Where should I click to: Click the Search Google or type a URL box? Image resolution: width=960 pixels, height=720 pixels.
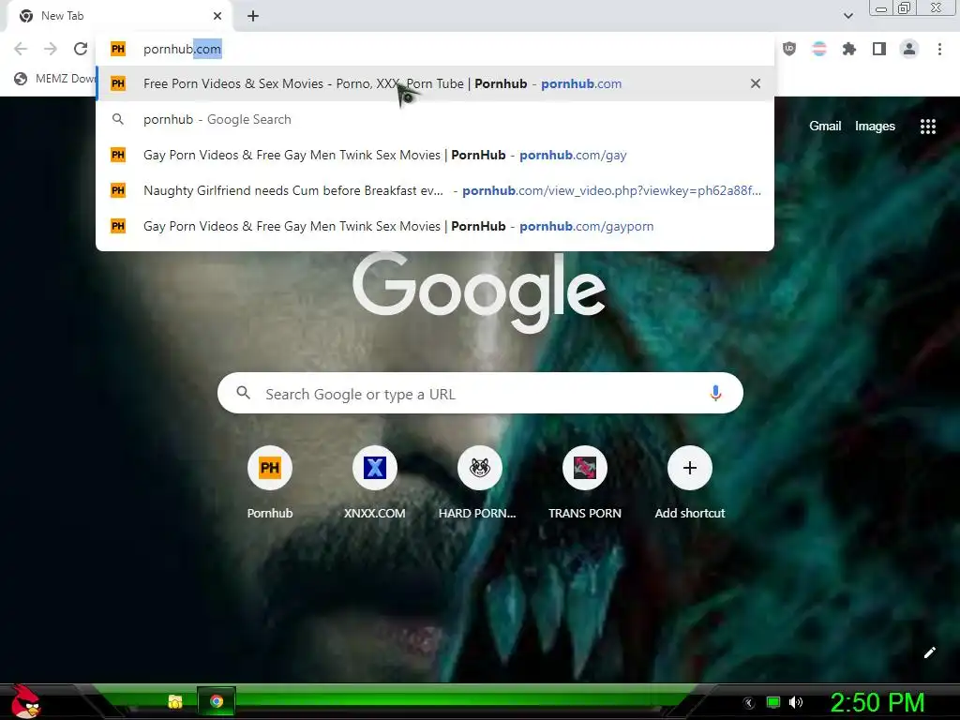tap(480, 393)
